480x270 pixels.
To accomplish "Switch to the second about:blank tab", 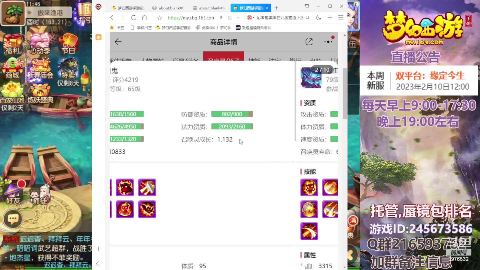I will 209,8.
